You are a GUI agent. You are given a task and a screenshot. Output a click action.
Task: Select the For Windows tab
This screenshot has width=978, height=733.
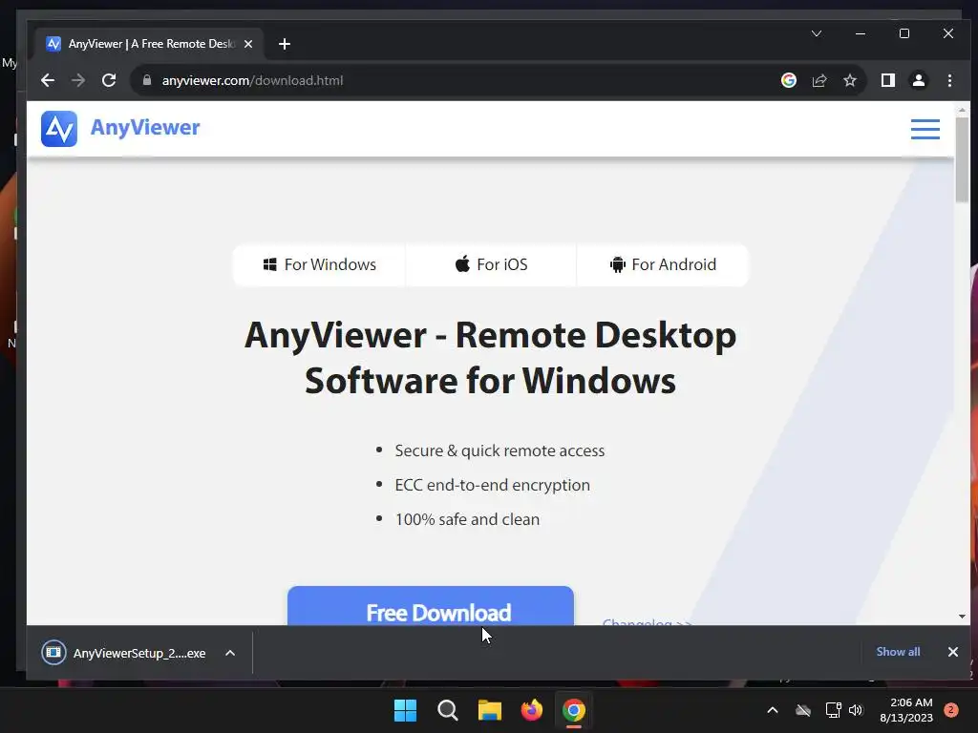319,265
